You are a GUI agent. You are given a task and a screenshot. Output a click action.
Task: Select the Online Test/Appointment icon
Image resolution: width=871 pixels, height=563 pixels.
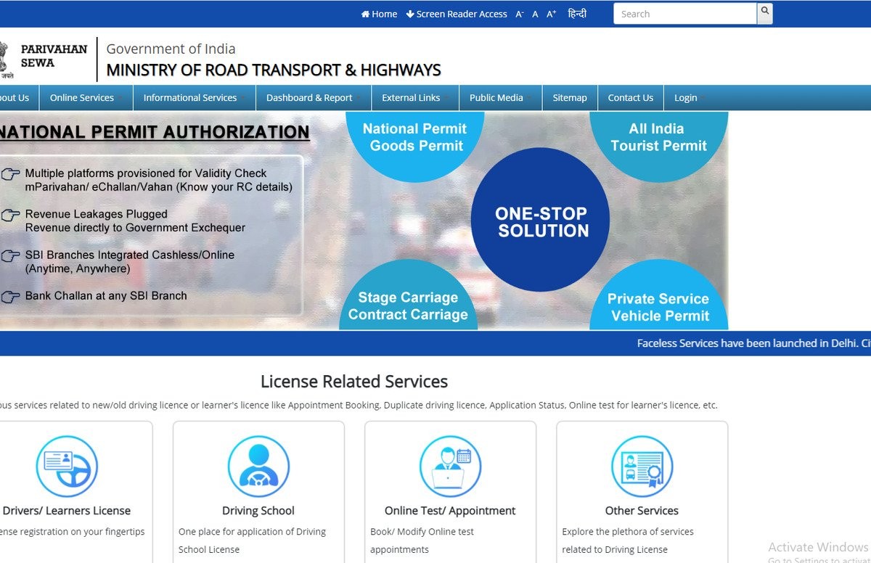tap(450, 467)
